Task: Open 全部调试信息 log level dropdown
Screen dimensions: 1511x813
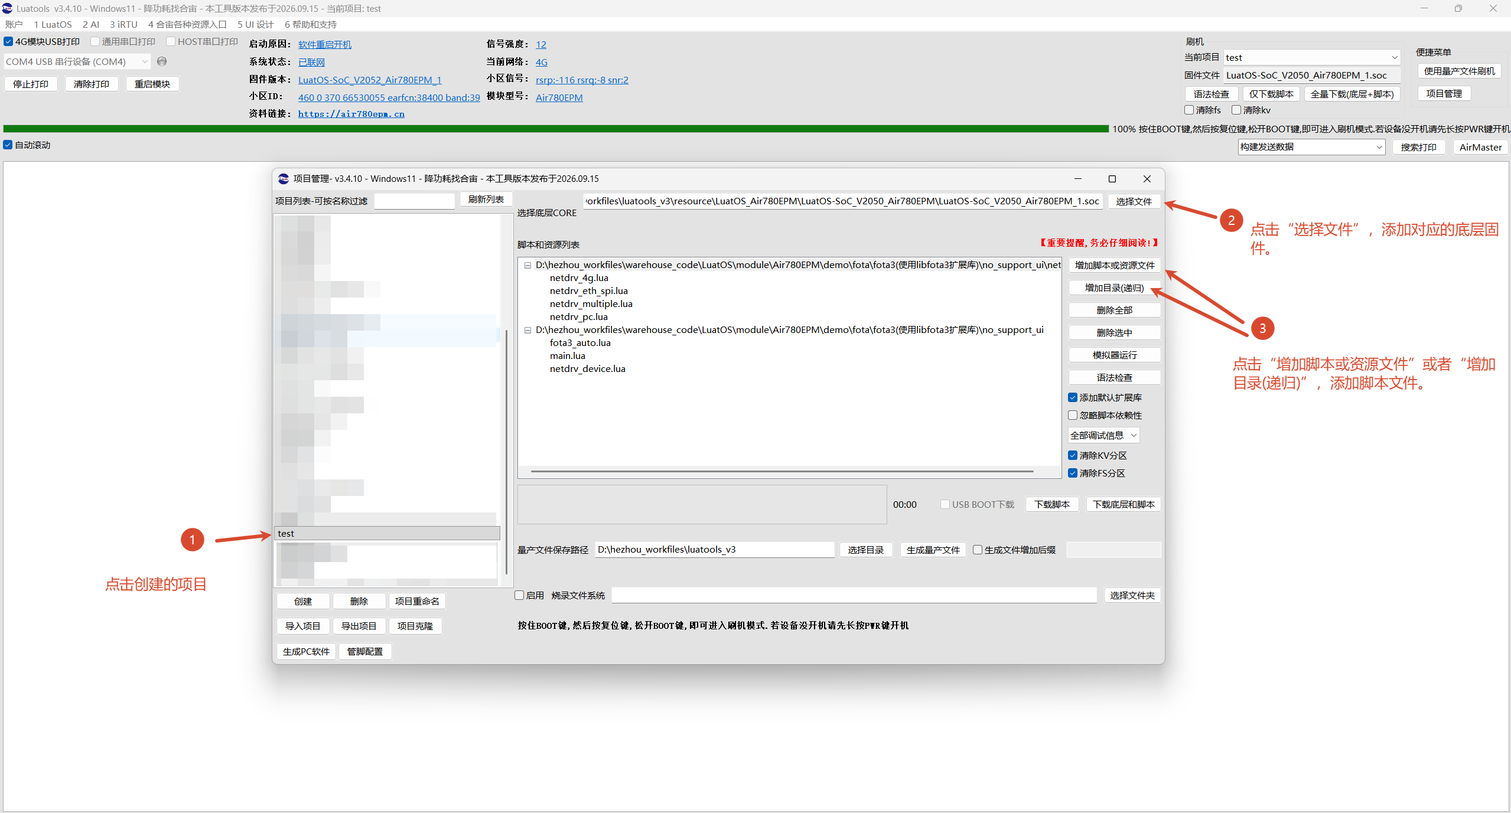Action: [1104, 435]
